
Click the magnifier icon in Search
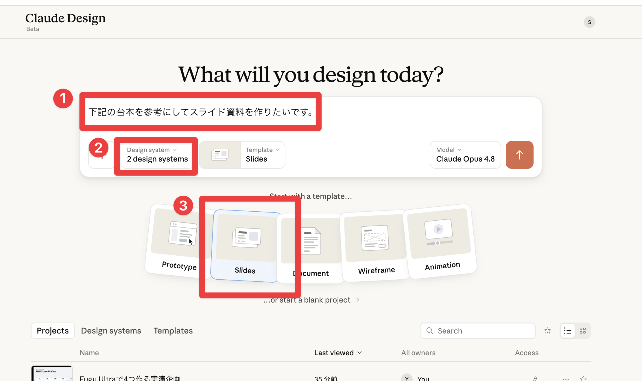430,331
